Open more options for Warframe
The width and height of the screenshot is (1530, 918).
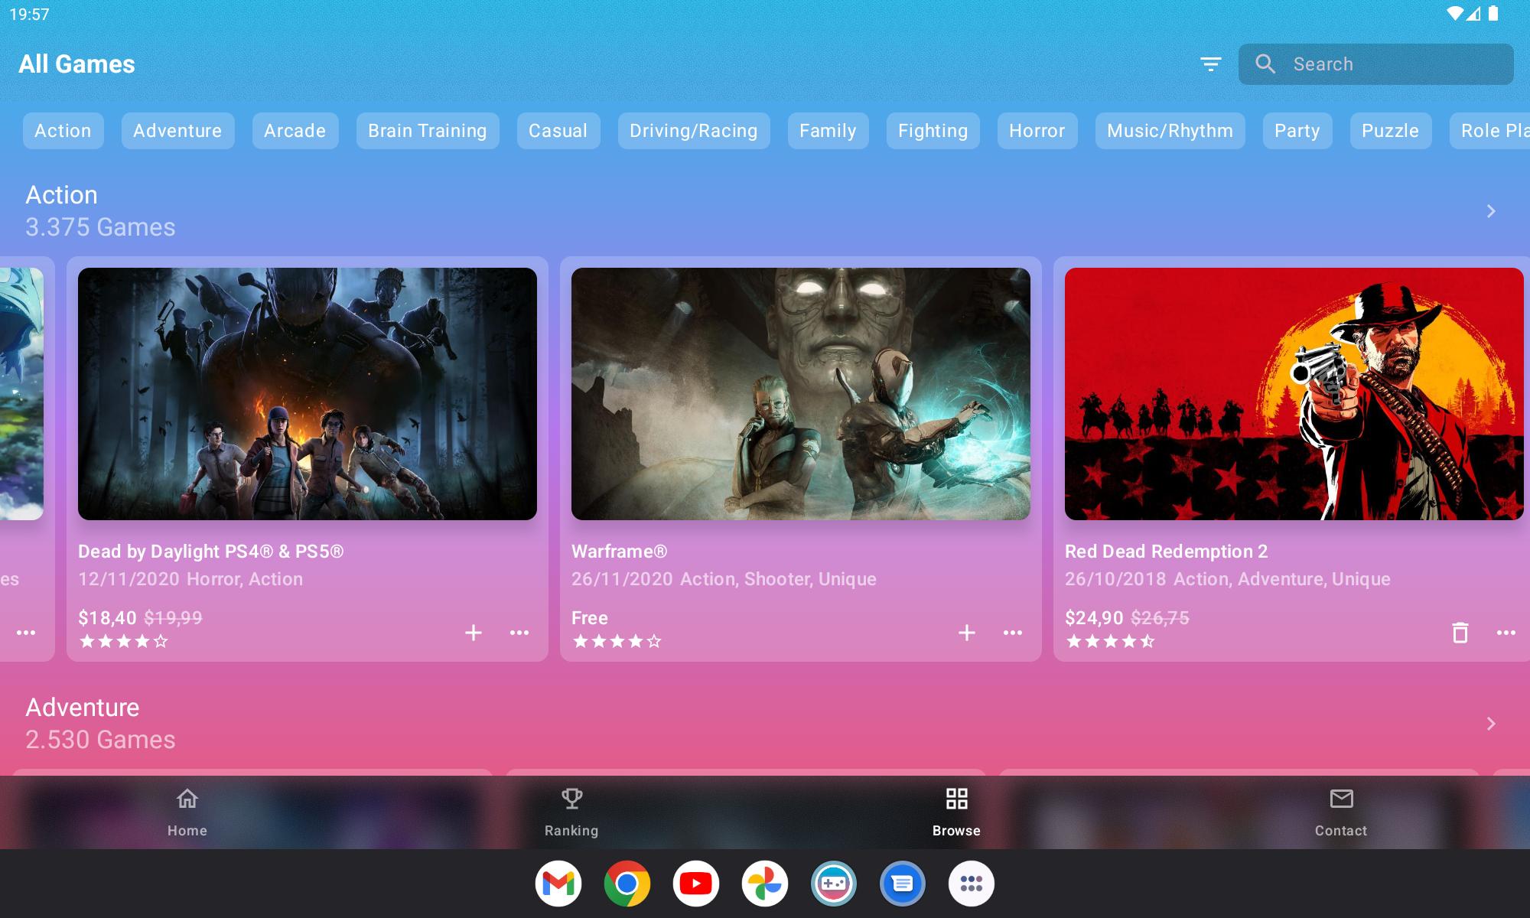point(1013,633)
